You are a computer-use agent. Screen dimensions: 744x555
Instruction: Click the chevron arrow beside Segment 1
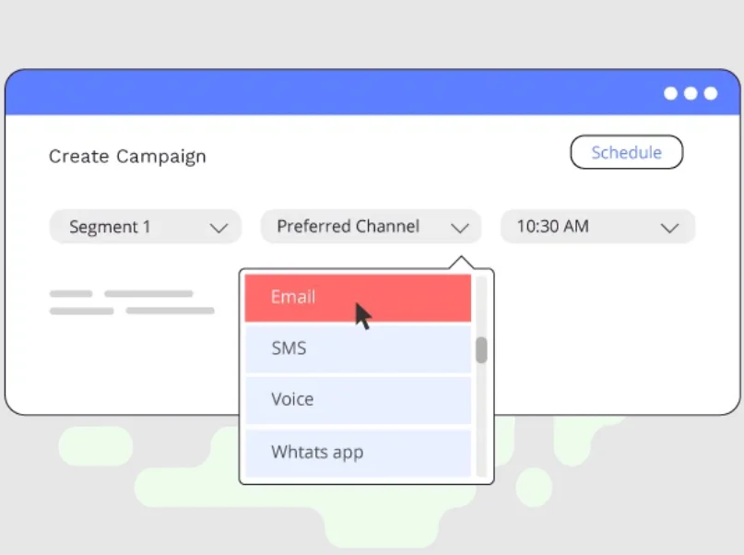(x=218, y=228)
